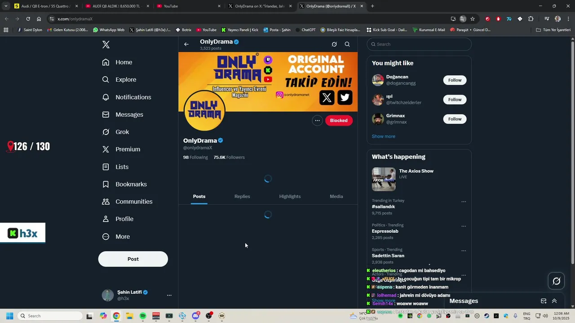
Task: Follow Doğancan
Action: click(455, 80)
